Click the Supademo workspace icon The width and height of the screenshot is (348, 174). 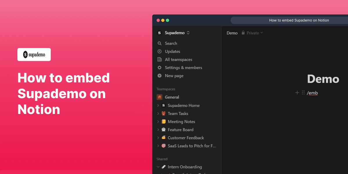159,33
